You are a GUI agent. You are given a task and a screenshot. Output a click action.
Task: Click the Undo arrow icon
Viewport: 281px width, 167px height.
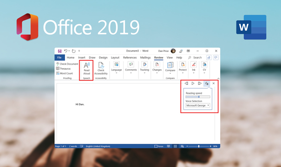(65, 51)
